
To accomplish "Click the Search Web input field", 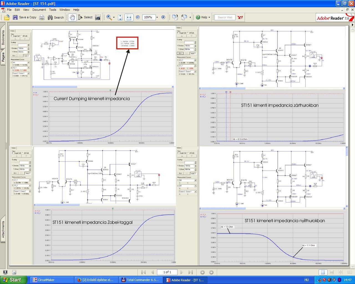I will 225,17.
